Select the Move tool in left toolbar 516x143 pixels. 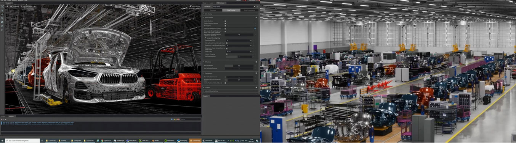2,14
